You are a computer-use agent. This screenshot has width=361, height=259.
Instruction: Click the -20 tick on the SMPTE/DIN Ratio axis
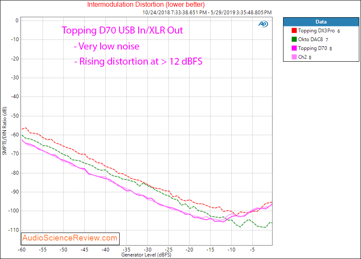point(15,58)
